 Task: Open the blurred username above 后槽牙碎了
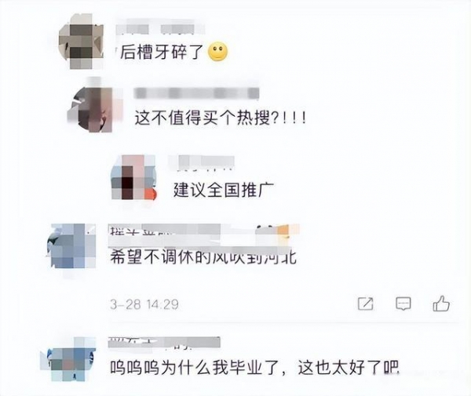coord(161,29)
